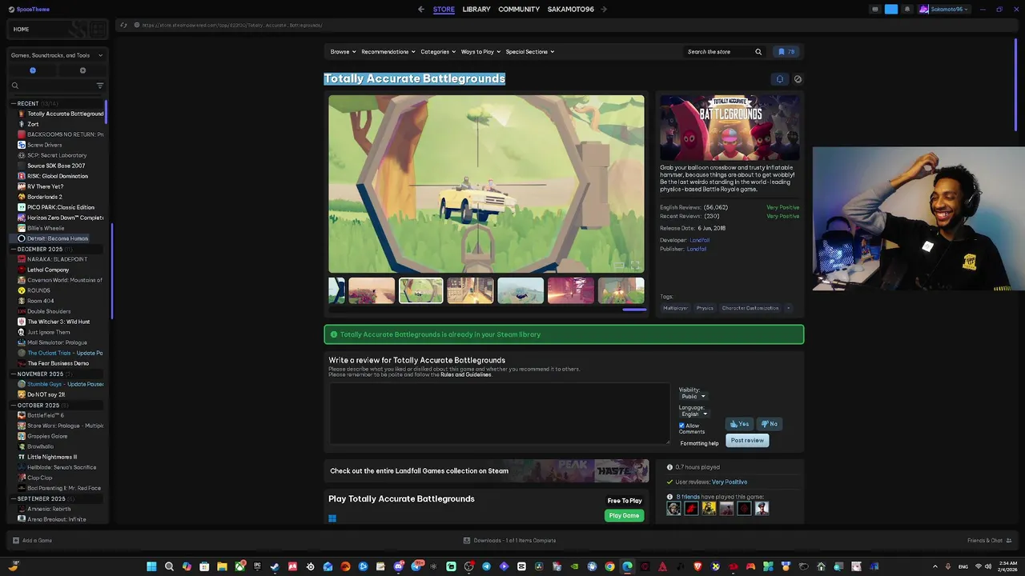The height and width of the screenshot is (576, 1025).
Task: Open the blue friends button in title bar
Action: pyautogui.click(x=891, y=10)
